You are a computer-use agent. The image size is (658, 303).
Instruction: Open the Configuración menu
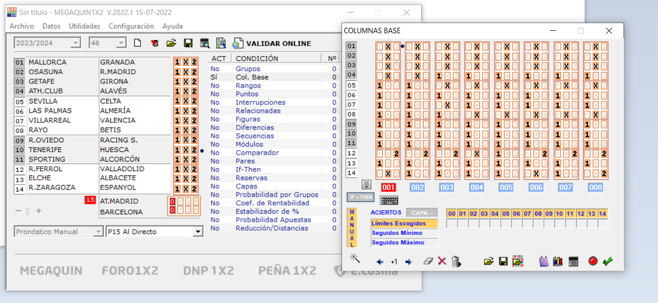tap(131, 26)
